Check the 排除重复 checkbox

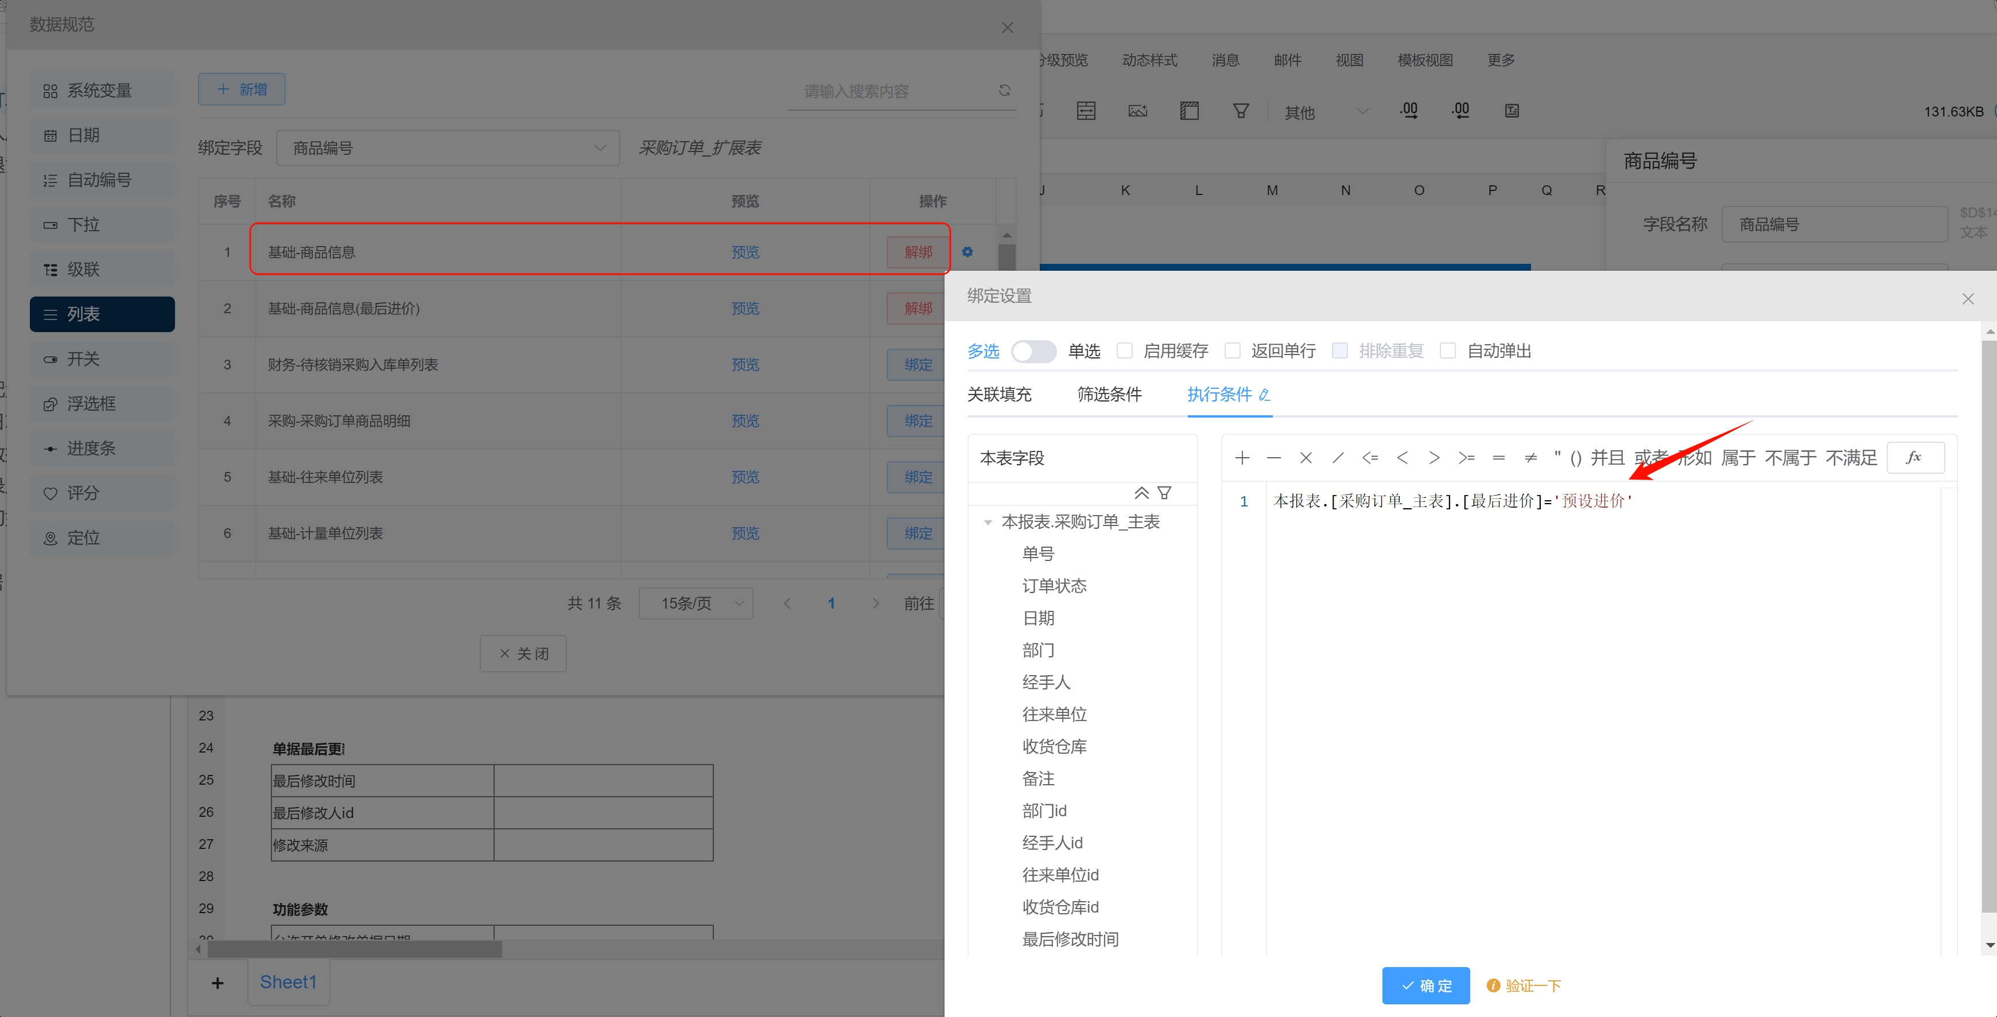[1339, 351]
